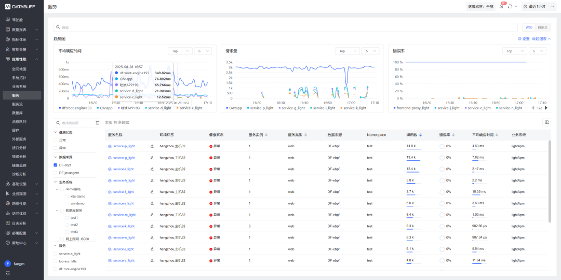Collapse the 健康状态 filter section
The width and height of the screenshot is (561, 280).
(56, 132)
